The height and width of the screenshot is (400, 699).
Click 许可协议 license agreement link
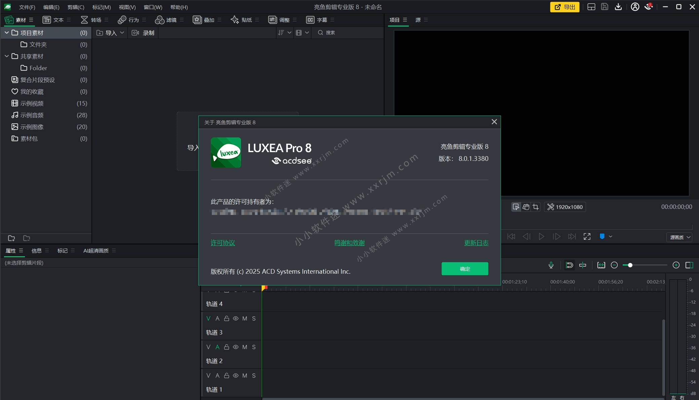(223, 242)
